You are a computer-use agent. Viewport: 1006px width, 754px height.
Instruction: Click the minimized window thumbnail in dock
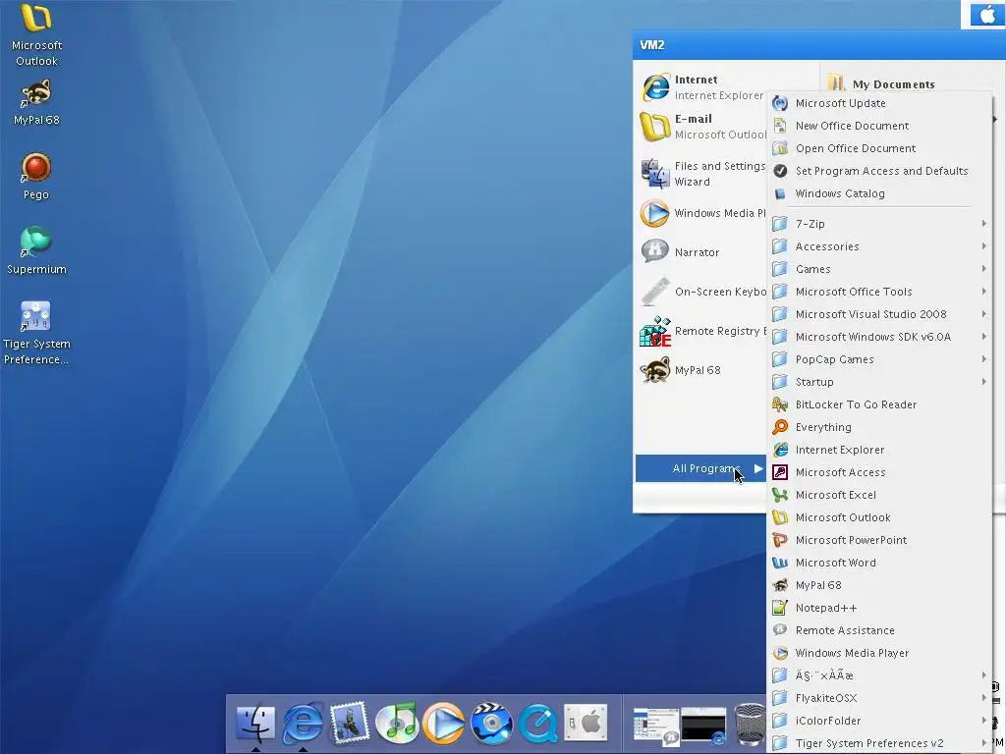click(x=655, y=727)
